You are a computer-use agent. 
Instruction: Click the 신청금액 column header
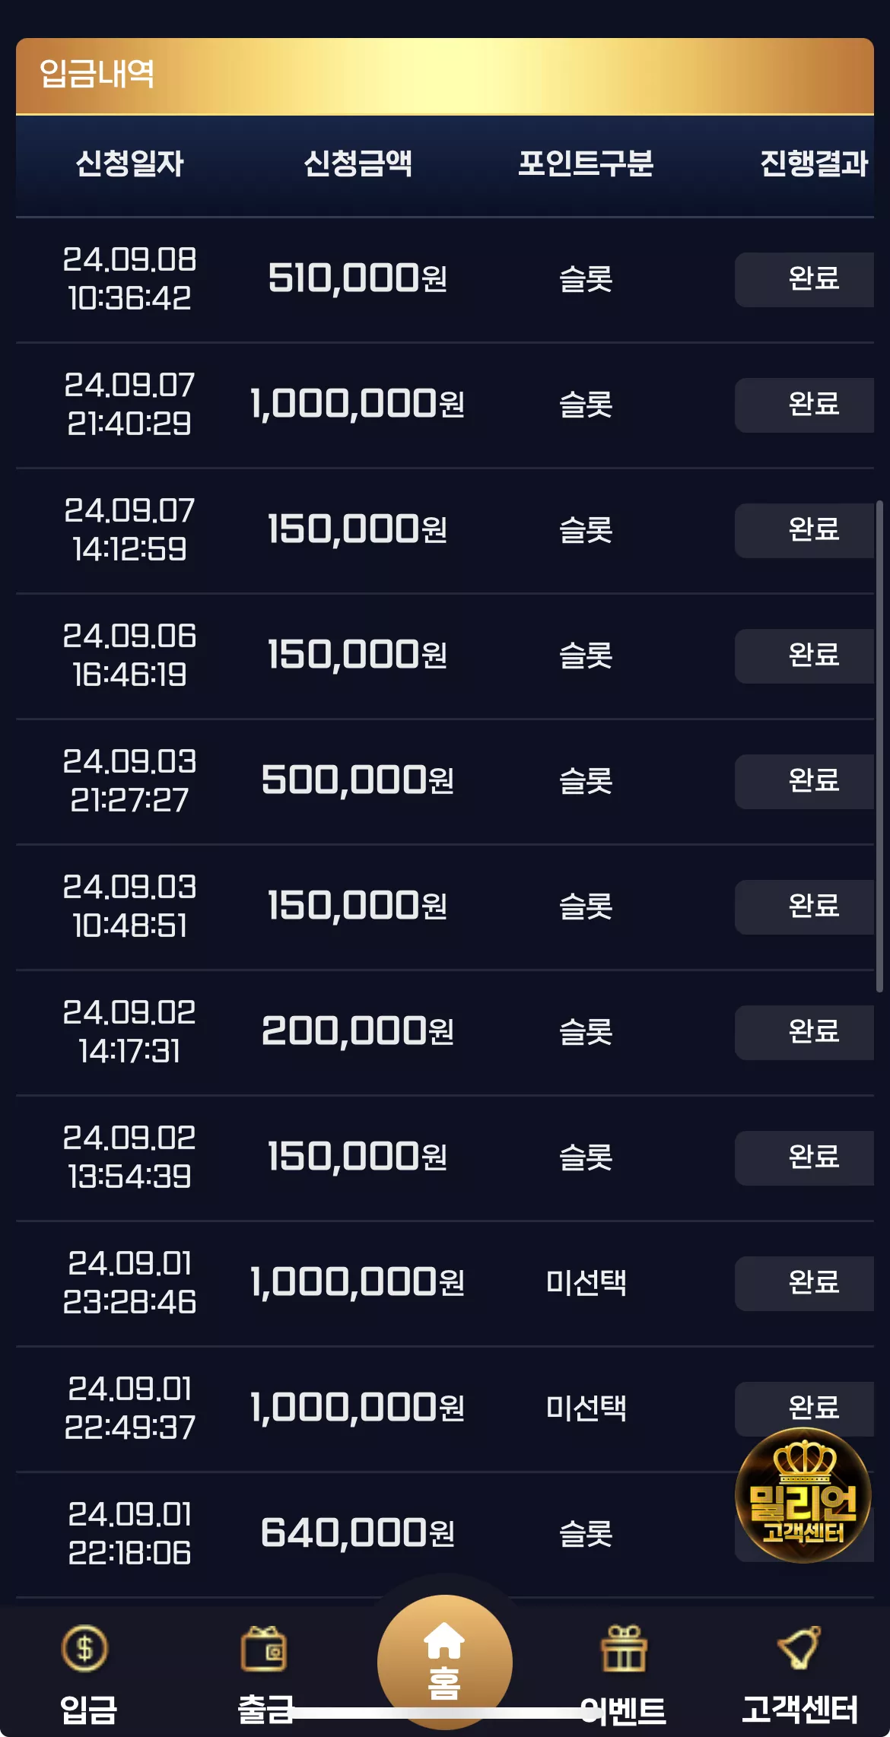pyautogui.click(x=358, y=163)
